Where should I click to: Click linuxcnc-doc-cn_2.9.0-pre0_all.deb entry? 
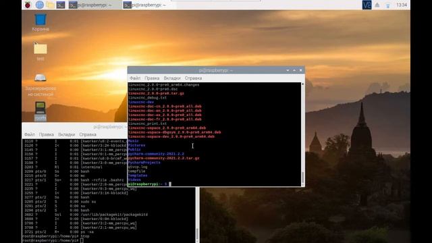pos(165,107)
